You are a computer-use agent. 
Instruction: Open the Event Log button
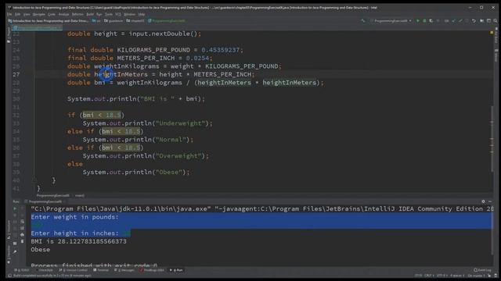(482, 270)
